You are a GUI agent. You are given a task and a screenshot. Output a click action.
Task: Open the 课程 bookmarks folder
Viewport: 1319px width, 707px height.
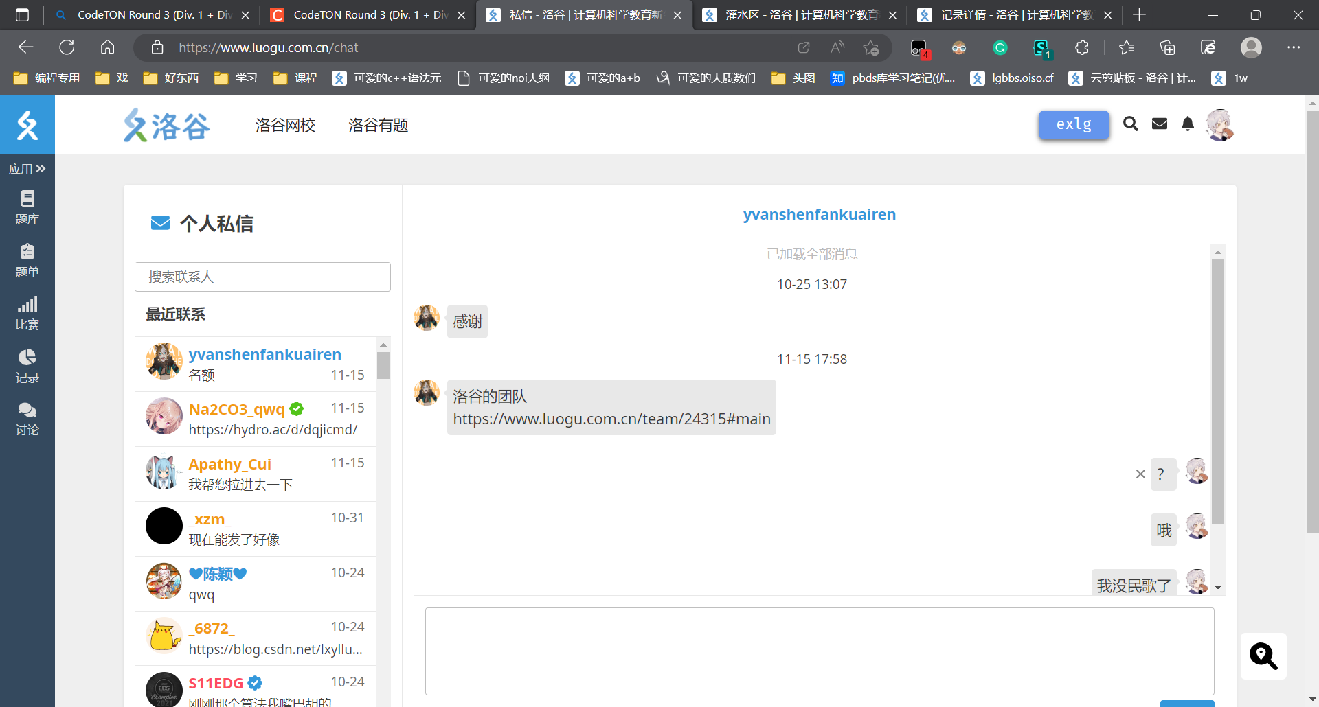[295, 78]
